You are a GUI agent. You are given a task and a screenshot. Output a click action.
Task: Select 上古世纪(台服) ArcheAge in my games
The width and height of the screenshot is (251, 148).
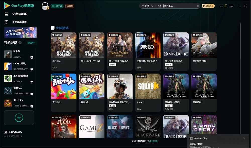pos(19,78)
